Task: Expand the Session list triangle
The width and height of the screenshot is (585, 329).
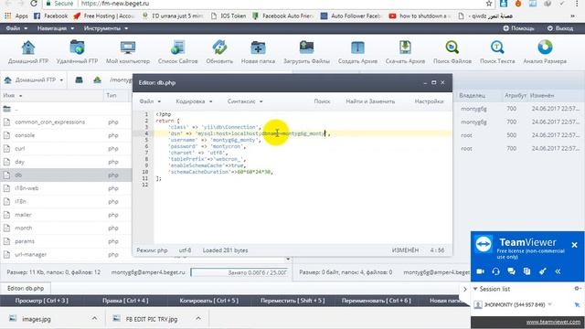Action: (x=475, y=289)
